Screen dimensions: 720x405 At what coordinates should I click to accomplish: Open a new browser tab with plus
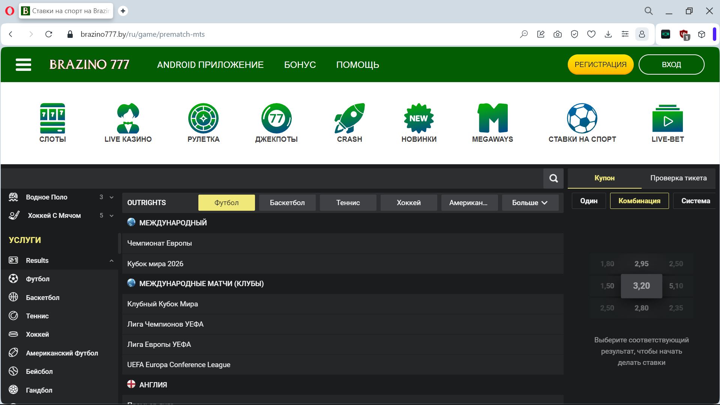pos(123,11)
